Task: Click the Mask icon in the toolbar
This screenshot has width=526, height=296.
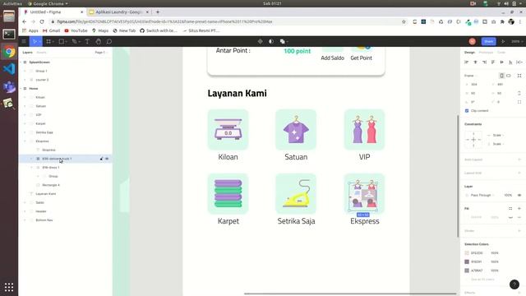Action: click(271, 42)
